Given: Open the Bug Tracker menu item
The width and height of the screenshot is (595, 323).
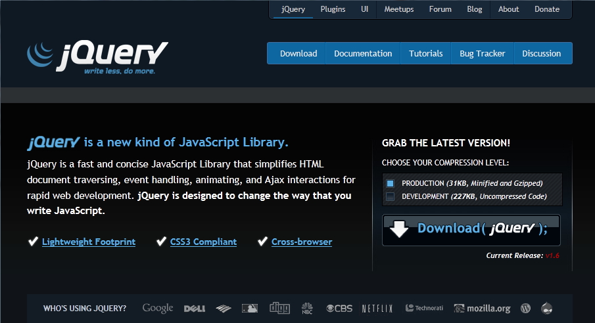Looking at the screenshot, I should point(482,54).
